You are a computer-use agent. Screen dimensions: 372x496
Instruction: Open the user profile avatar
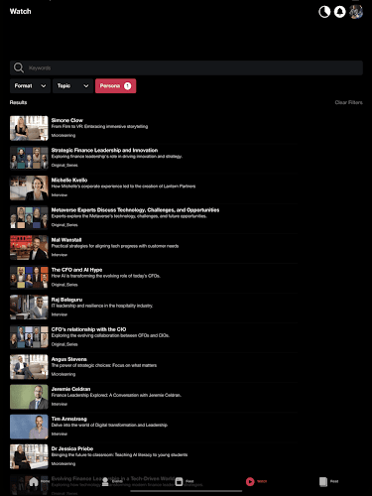[356, 12]
